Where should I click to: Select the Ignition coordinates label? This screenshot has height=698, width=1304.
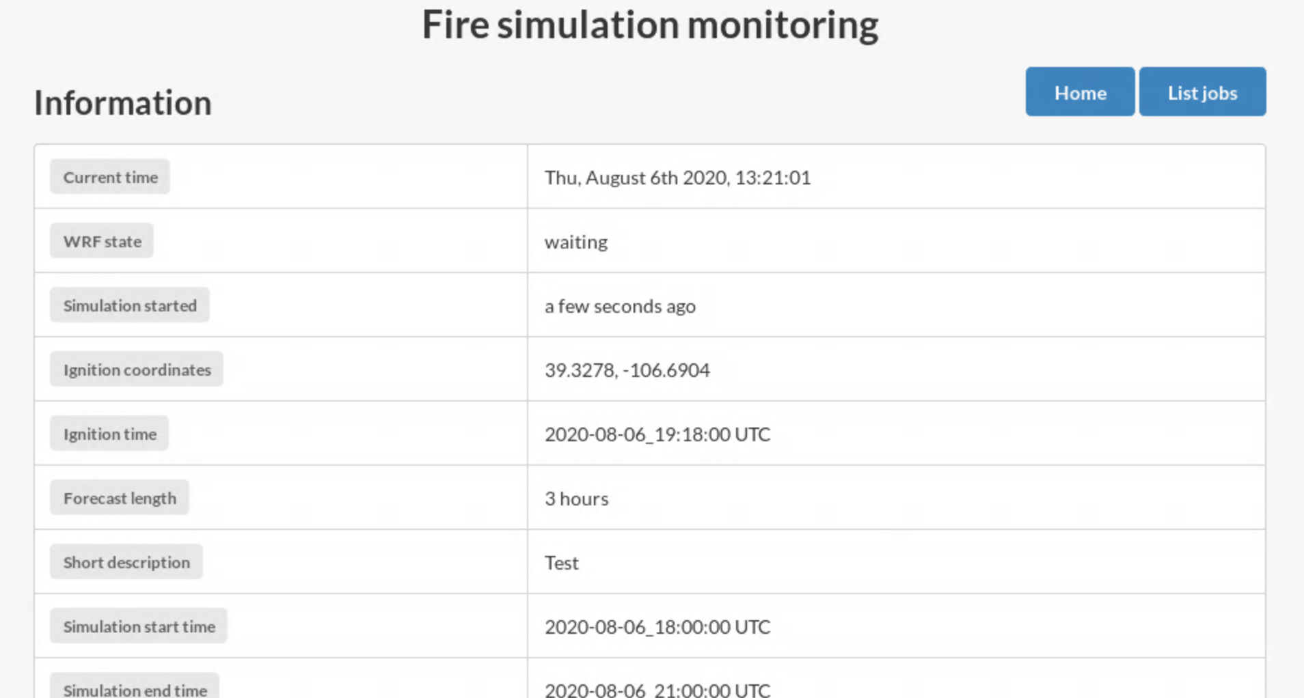pos(137,369)
